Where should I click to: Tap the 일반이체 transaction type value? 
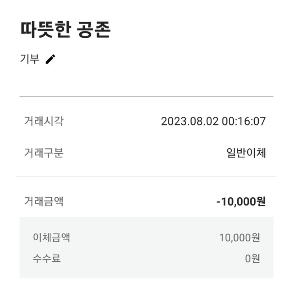(x=246, y=153)
